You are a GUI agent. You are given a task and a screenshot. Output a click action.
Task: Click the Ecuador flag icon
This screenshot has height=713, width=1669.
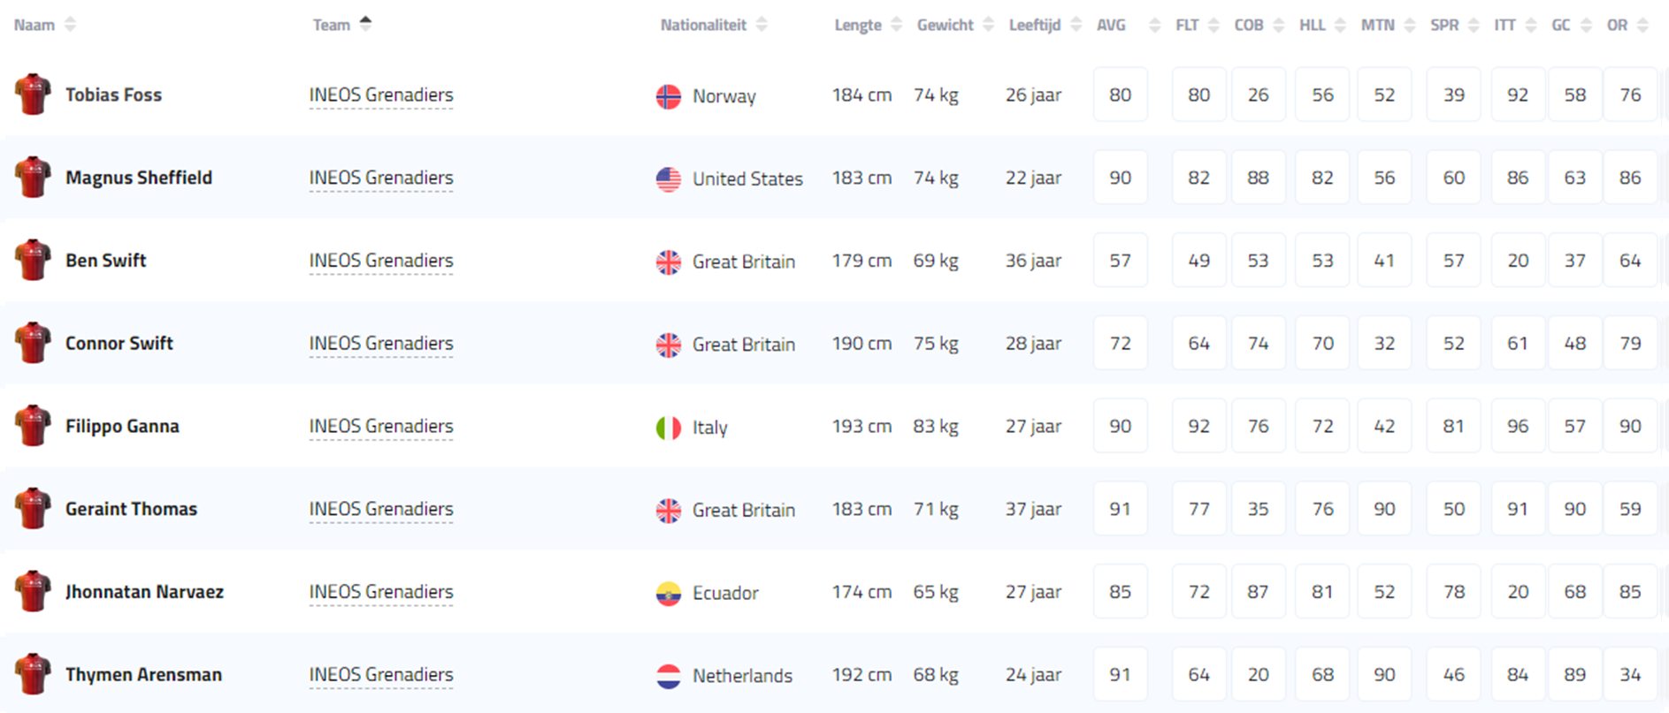(669, 593)
